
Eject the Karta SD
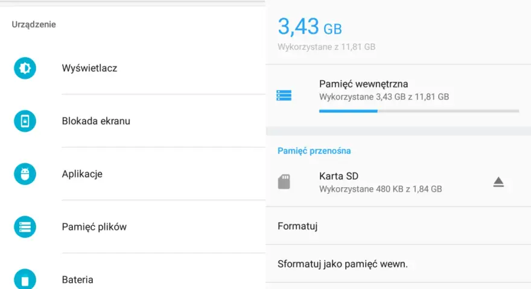498,182
